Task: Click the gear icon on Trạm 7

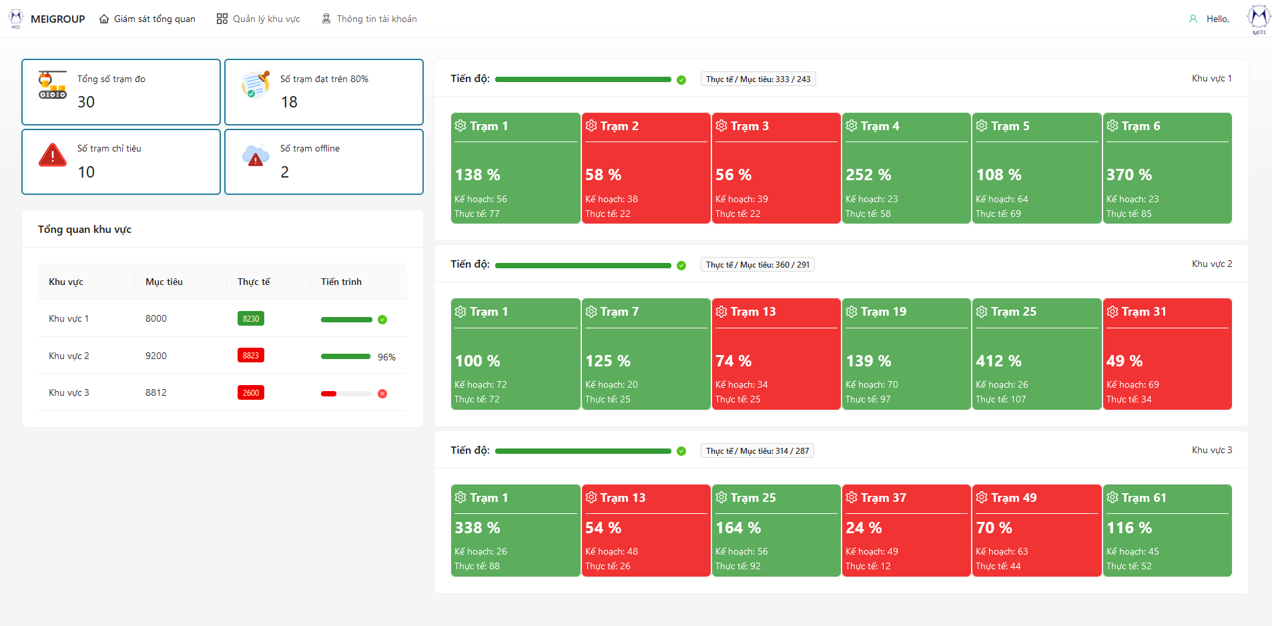Action: 591,312
